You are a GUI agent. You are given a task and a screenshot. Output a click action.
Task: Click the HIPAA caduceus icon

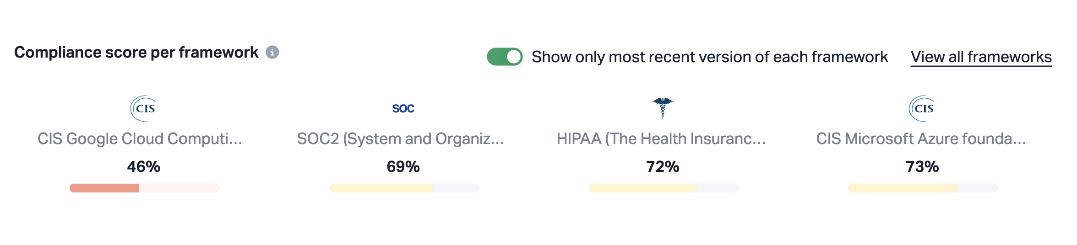pyautogui.click(x=663, y=107)
